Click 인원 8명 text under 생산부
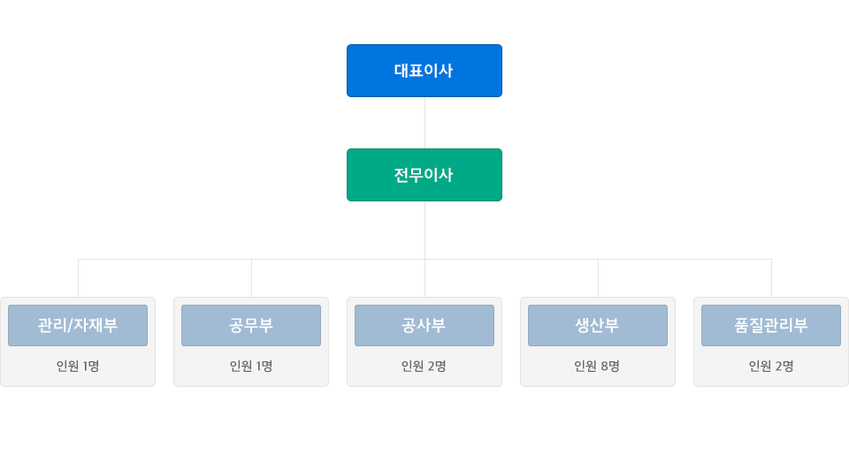The image size is (849, 469). pyautogui.click(x=597, y=367)
